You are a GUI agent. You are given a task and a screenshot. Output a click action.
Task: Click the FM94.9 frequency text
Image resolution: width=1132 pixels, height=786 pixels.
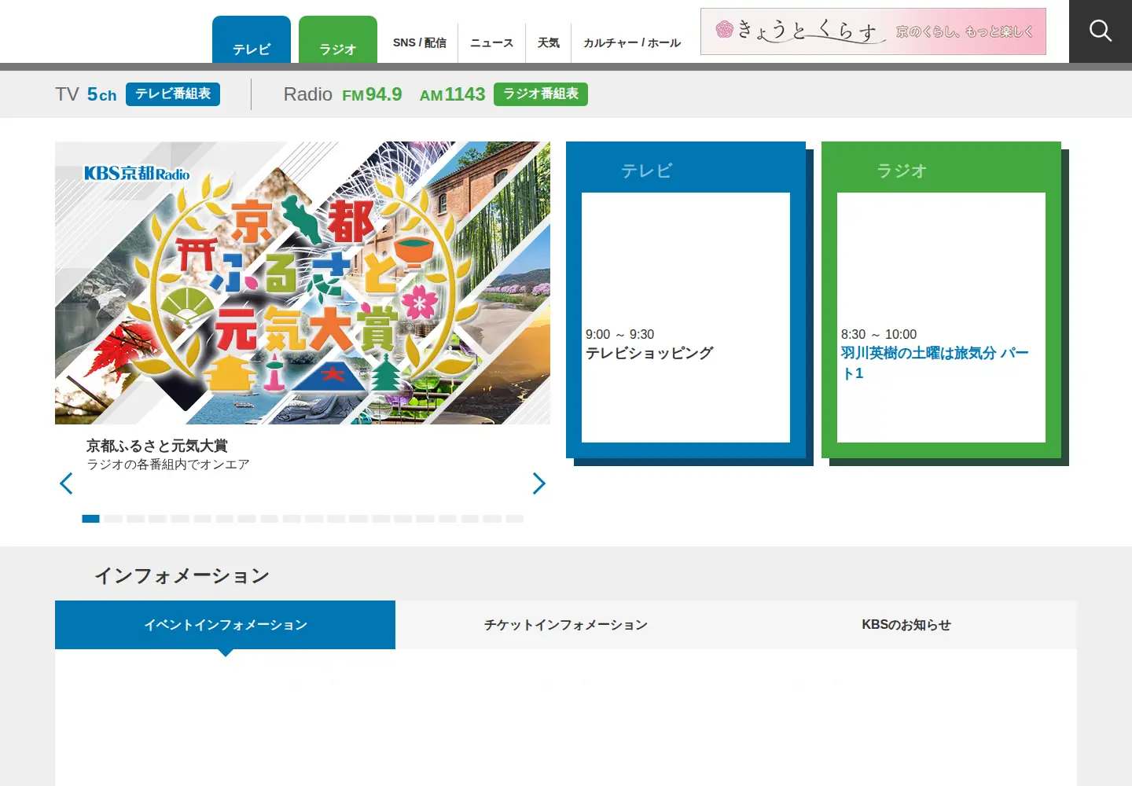click(372, 94)
